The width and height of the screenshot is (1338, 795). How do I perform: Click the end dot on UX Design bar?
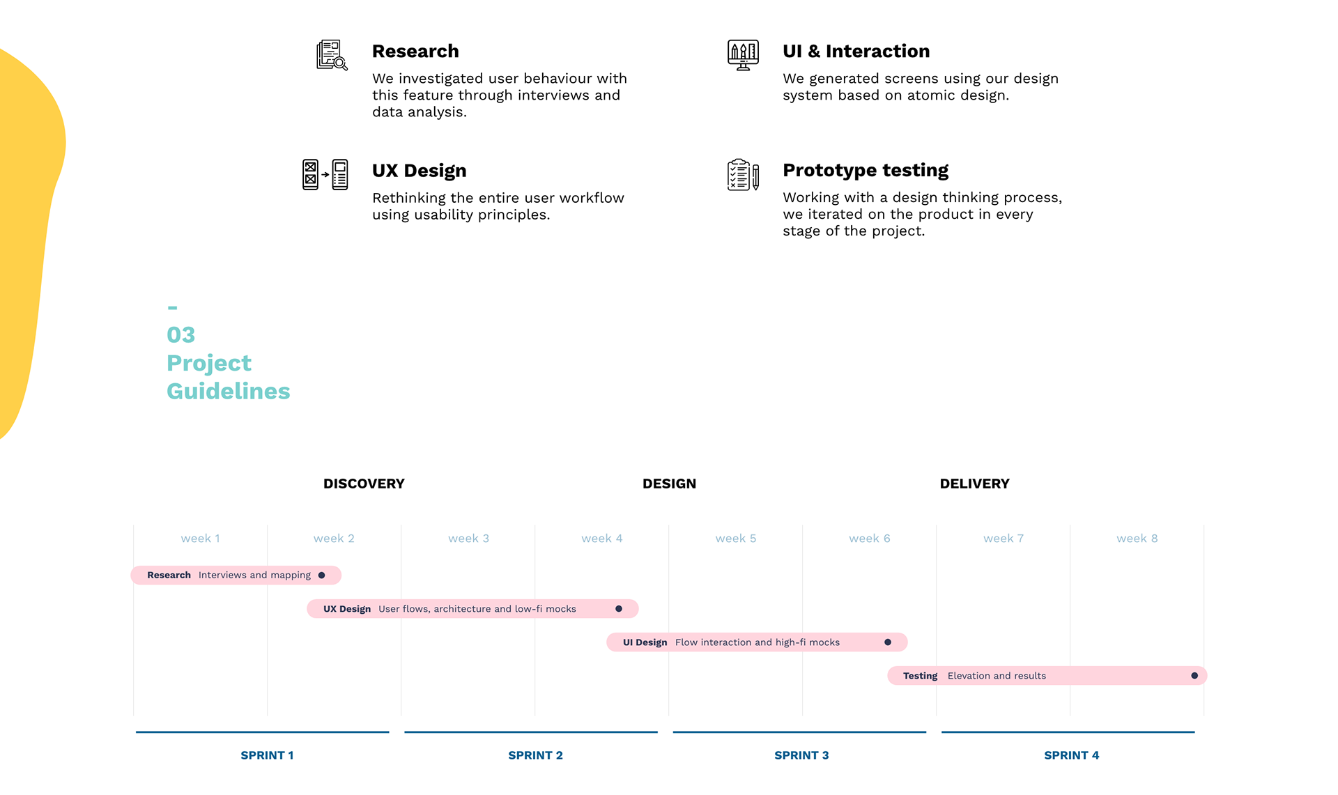click(x=619, y=609)
